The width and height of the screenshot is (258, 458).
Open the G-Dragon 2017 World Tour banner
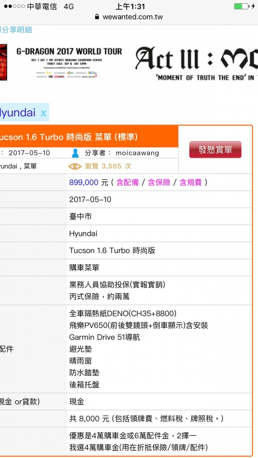point(69,63)
